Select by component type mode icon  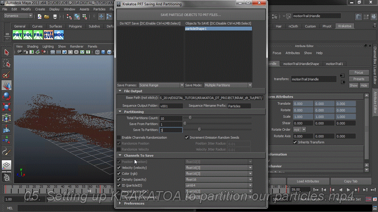pyautogui.click(x=84, y=16)
